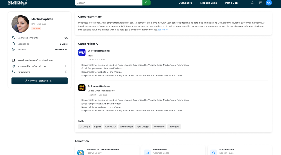Click the SkillGigs logo
The image size is (281, 155).
coord(18,3)
